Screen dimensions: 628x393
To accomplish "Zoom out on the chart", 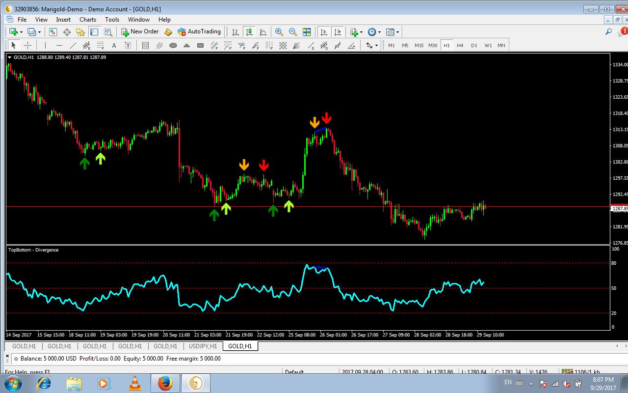I will pyautogui.click(x=293, y=32).
